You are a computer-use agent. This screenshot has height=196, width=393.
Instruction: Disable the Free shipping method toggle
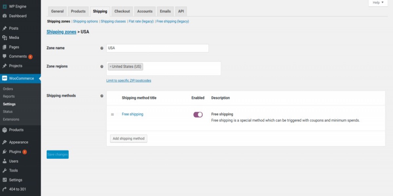pos(198,115)
